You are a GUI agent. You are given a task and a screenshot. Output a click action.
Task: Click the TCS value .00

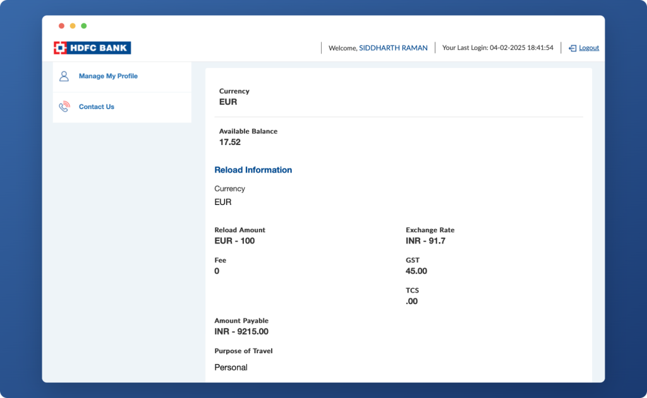coord(411,301)
